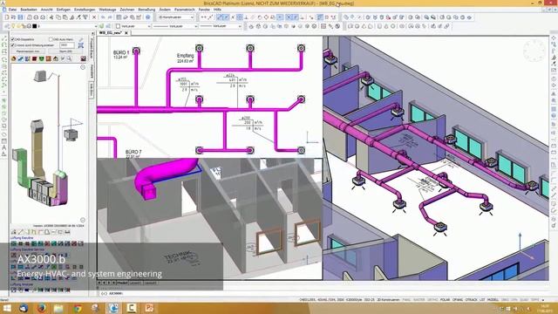Click the BÜRO 7 room label

coord(133,152)
